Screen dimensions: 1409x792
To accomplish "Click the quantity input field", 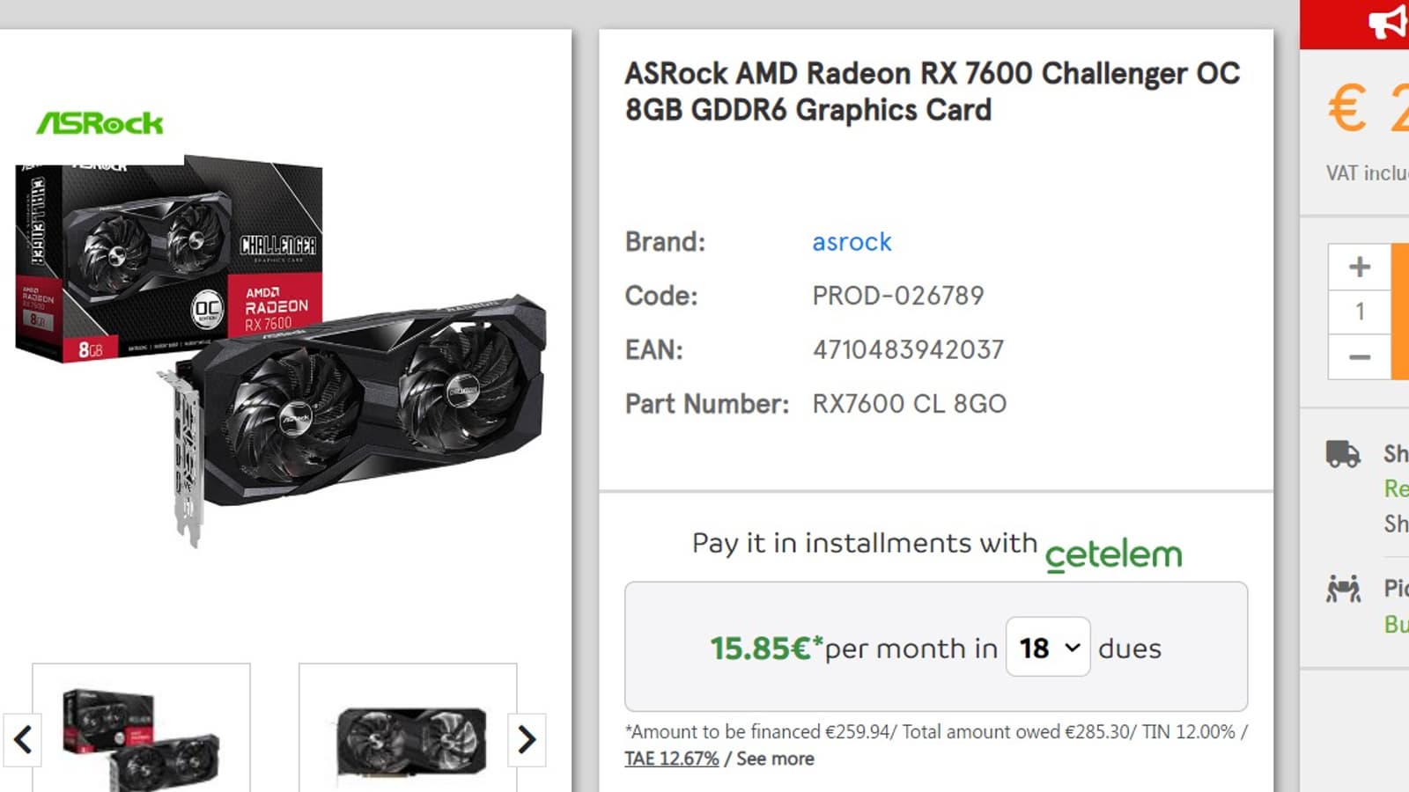I will click(1359, 312).
